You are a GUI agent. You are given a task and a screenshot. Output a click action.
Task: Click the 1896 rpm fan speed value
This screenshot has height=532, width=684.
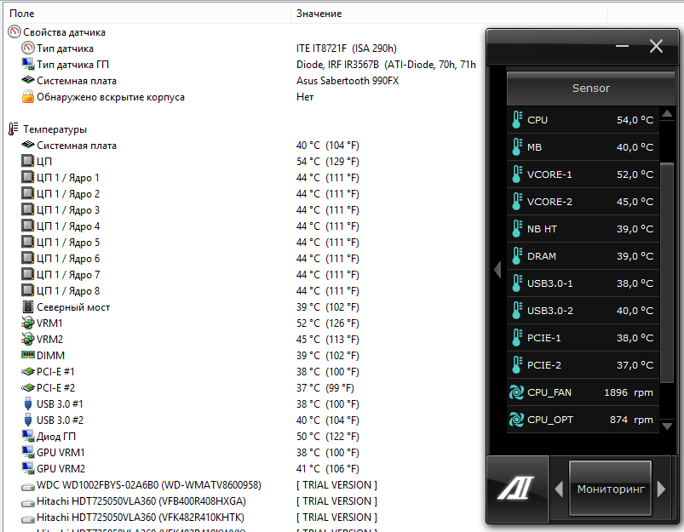629,392
